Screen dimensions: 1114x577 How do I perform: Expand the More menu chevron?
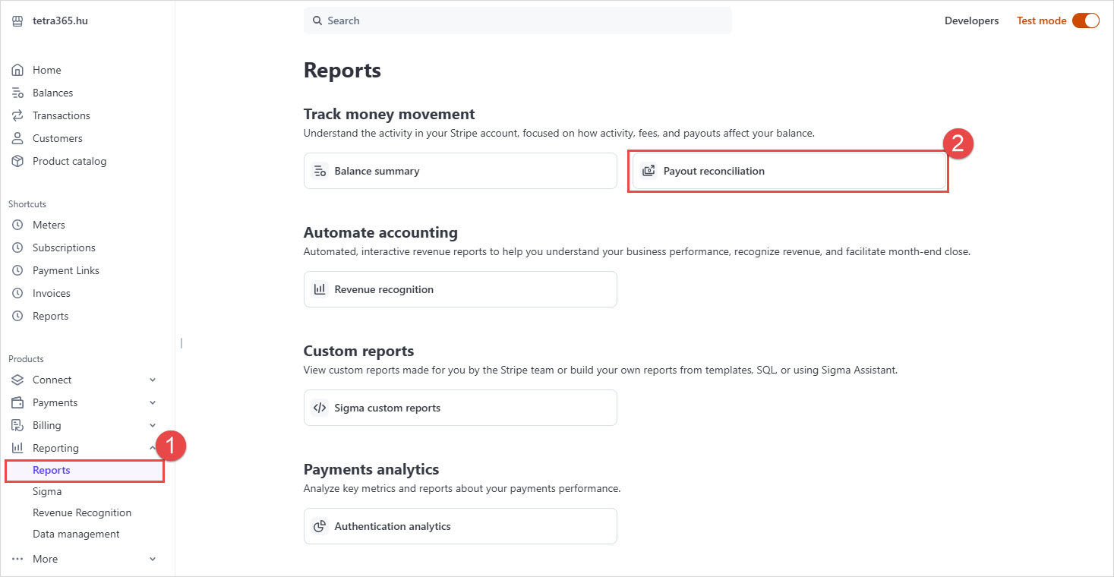point(153,559)
